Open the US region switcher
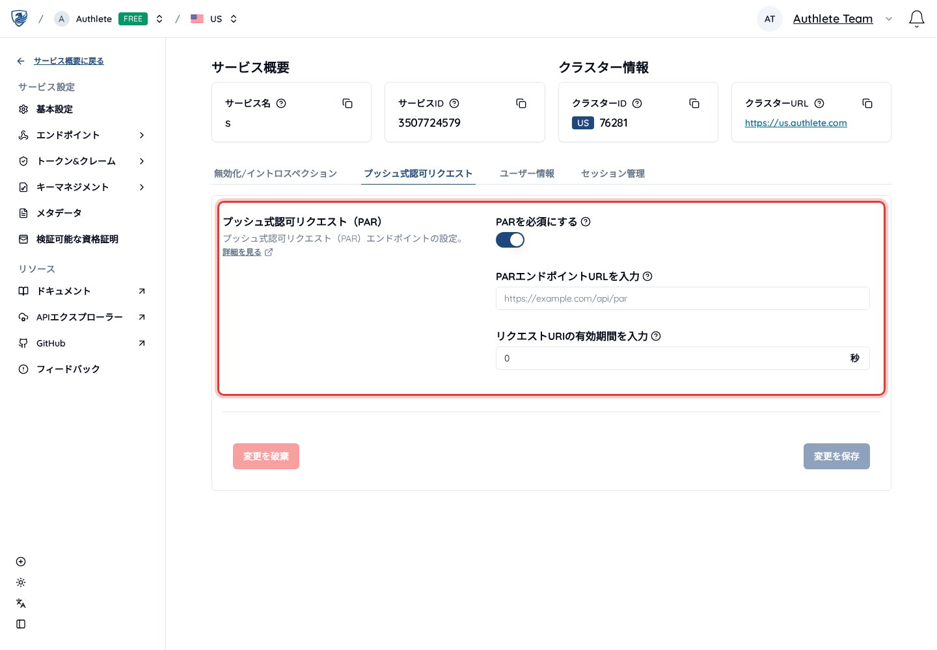 tap(234, 19)
